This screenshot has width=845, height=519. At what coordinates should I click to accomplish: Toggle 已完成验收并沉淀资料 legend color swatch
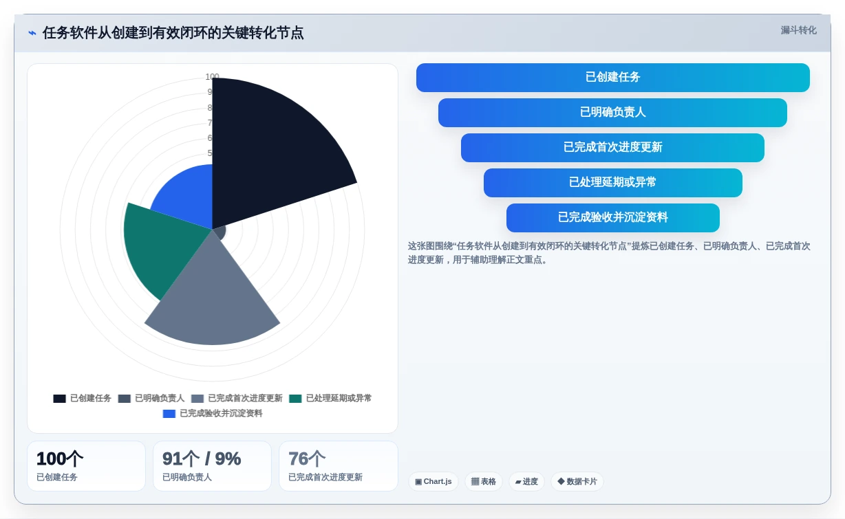(169, 414)
